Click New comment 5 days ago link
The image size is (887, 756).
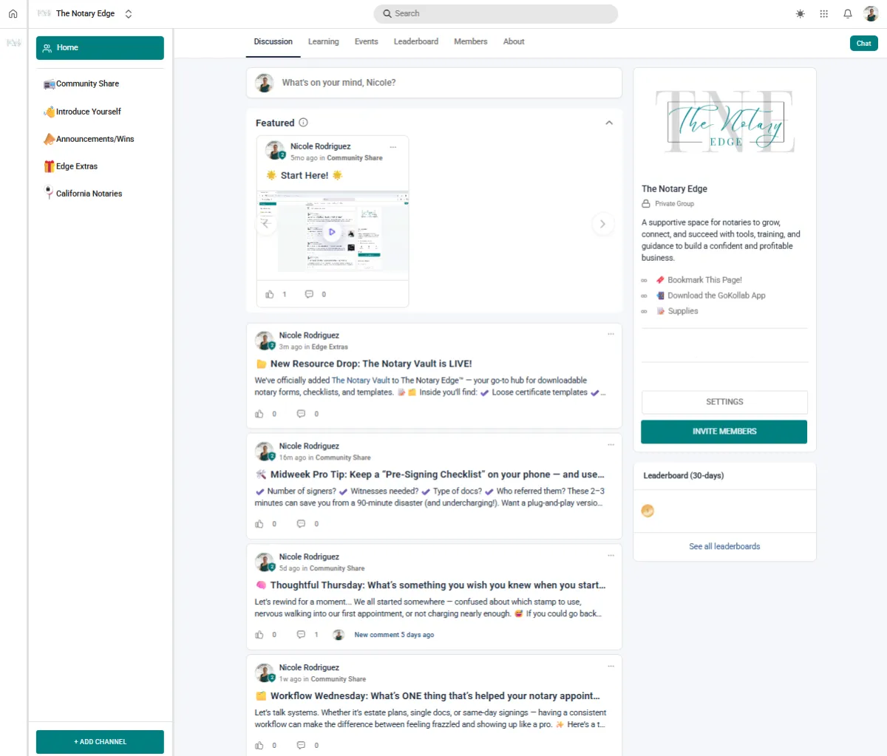[x=394, y=635]
